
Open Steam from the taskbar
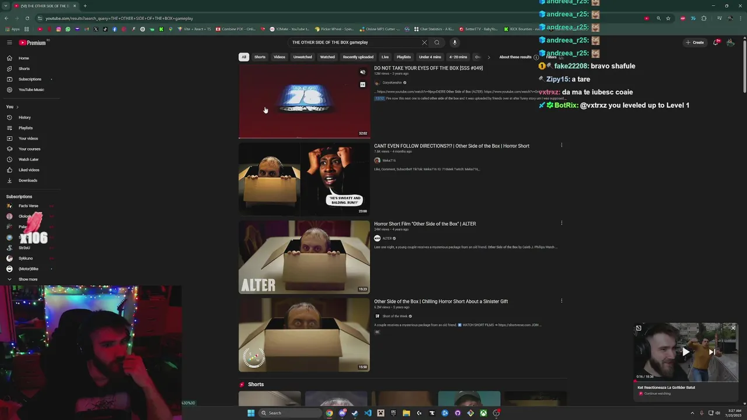click(355, 413)
